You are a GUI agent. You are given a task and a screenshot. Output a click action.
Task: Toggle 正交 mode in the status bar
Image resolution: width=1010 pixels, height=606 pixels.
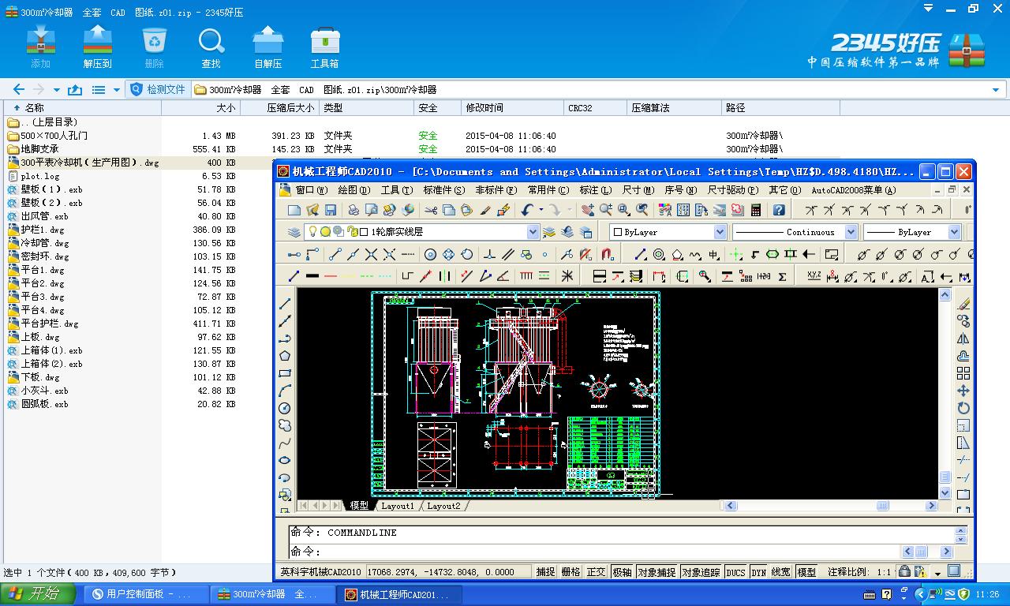[x=596, y=571]
